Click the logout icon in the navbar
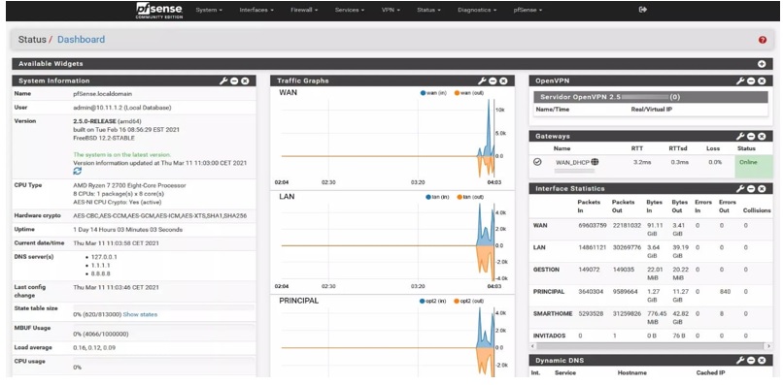 643,10
